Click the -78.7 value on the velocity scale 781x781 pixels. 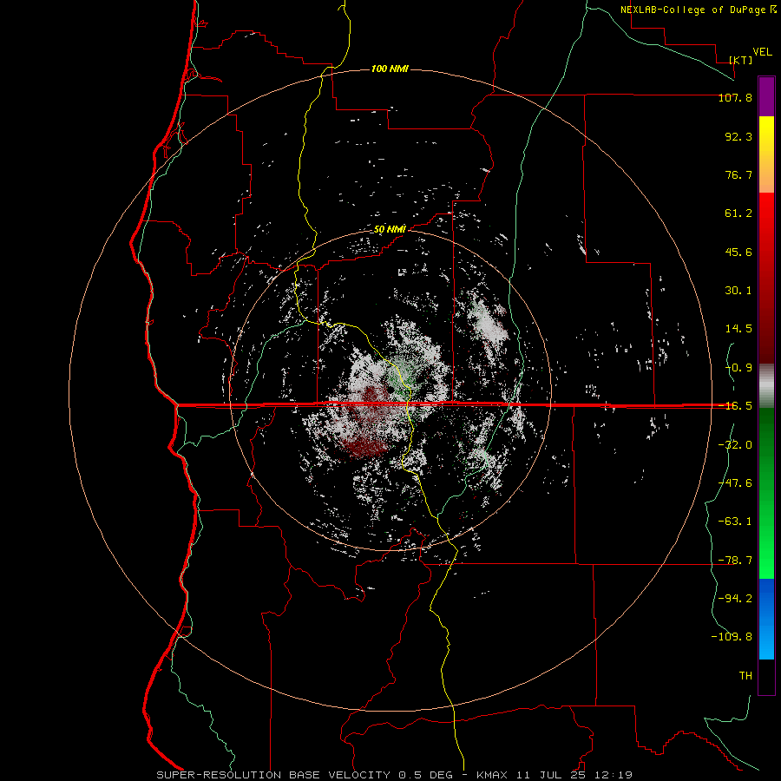735,561
